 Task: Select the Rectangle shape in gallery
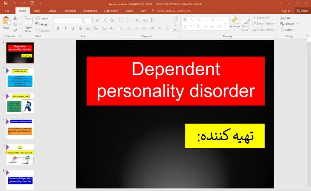tap(206, 20)
